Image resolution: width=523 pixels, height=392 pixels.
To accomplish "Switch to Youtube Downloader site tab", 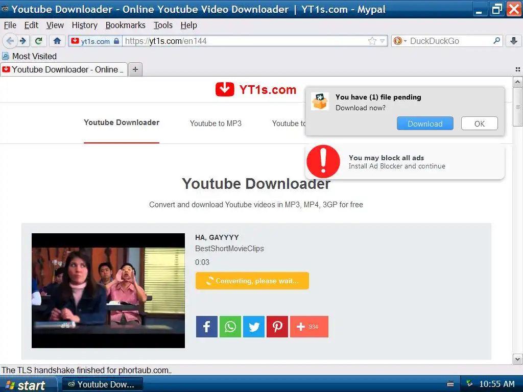I will tap(122, 122).
